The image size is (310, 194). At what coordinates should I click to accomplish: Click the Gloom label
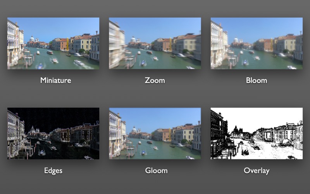[x=156, y=170]
